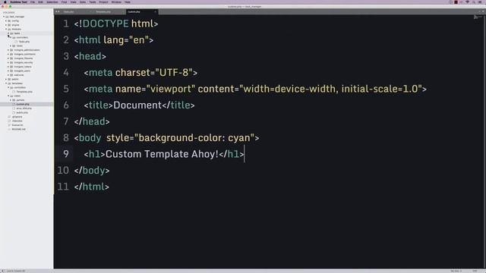This screenshot has height=273, width=486.
Task: Open the File menu
Action: coord(33,2)
